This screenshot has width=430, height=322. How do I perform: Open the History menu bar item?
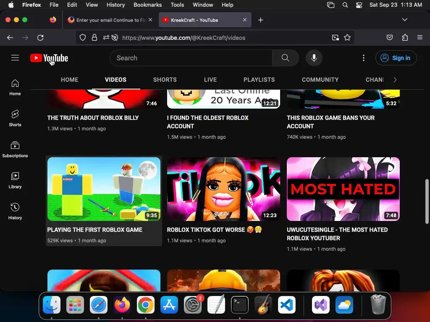pos(115,5)
